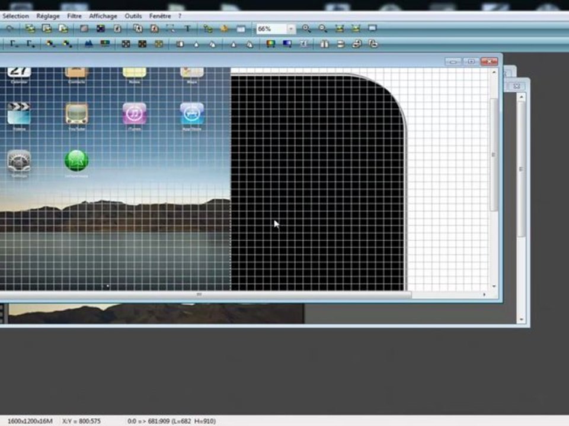
Task: Click the olive square arrows icon
Action: (159, 44)
